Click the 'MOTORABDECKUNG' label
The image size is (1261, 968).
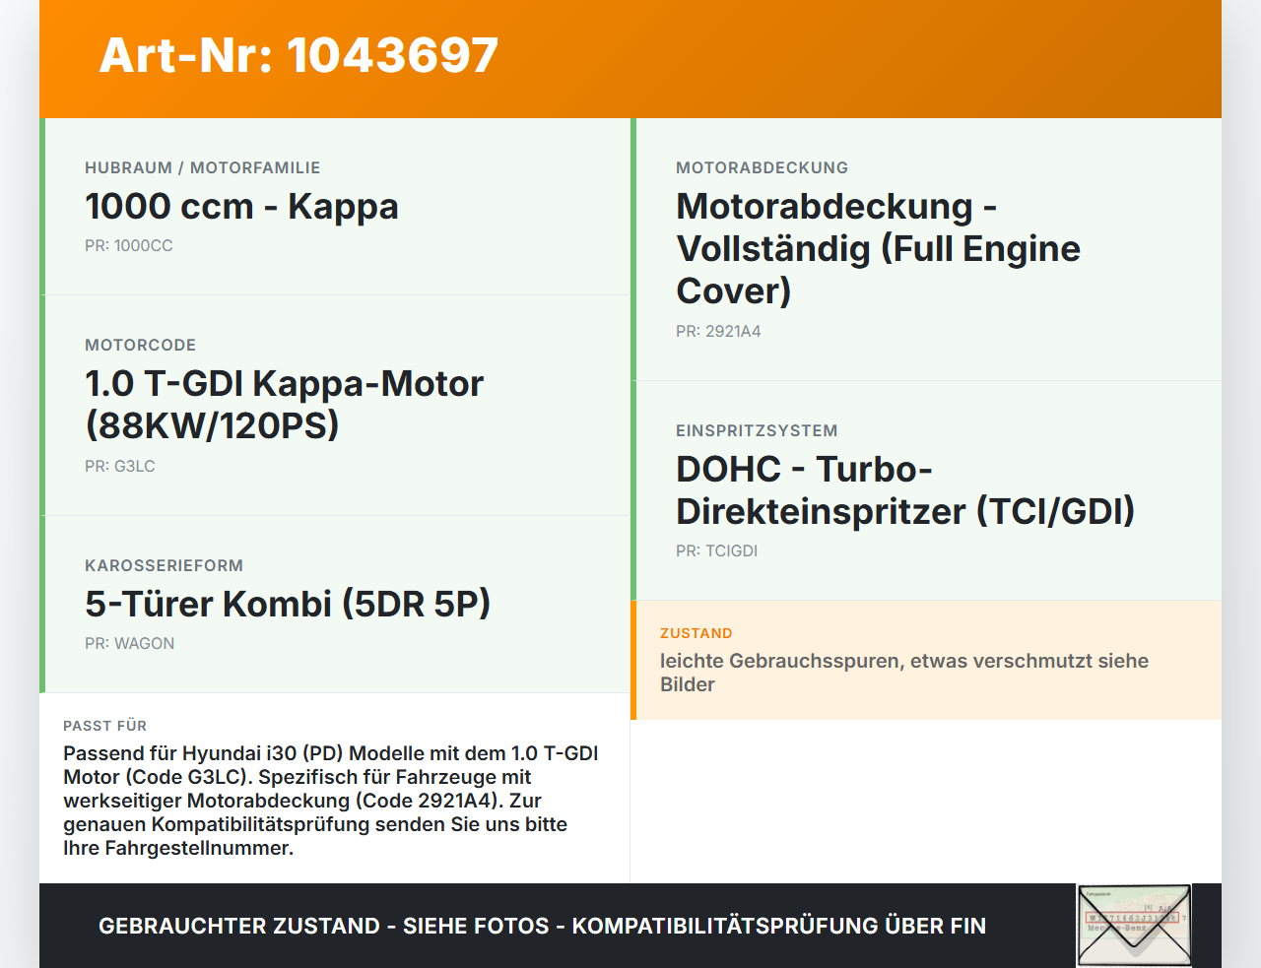tap(762, 168)
